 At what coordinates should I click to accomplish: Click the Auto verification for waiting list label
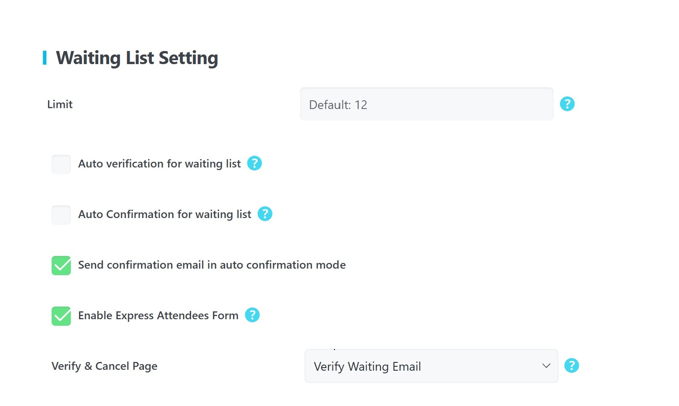(x=159, y=164)
